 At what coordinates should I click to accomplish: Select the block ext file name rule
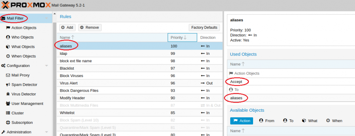pos(140,61)
